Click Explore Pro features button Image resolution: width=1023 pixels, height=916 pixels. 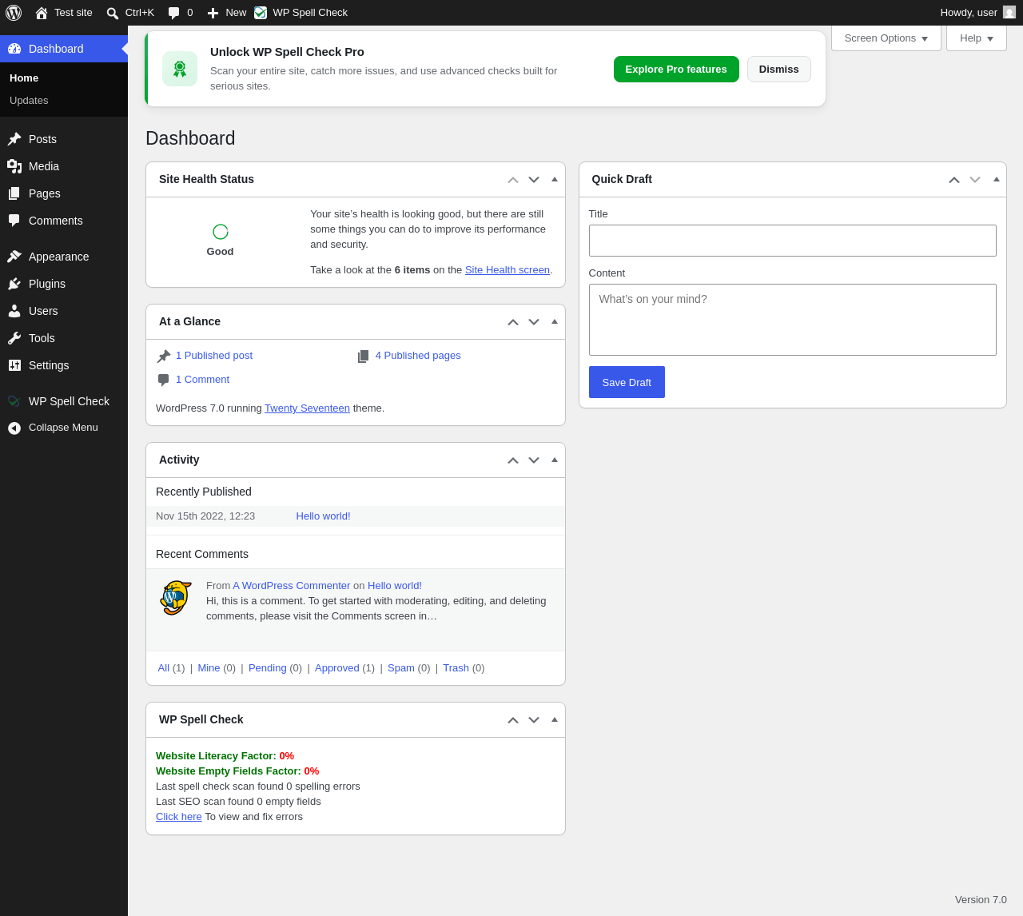point(676,70)
